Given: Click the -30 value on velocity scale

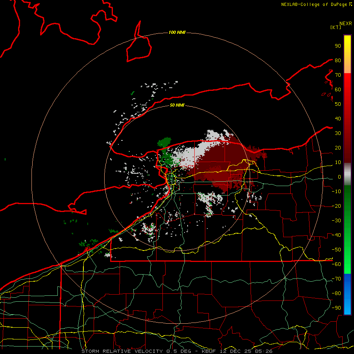Looking at the screenshot, I should [x=336, y=221].
